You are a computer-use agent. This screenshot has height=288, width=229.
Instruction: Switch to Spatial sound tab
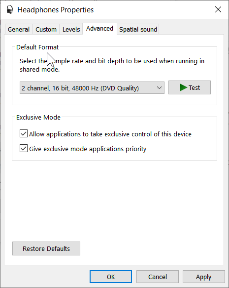(138, 29)
